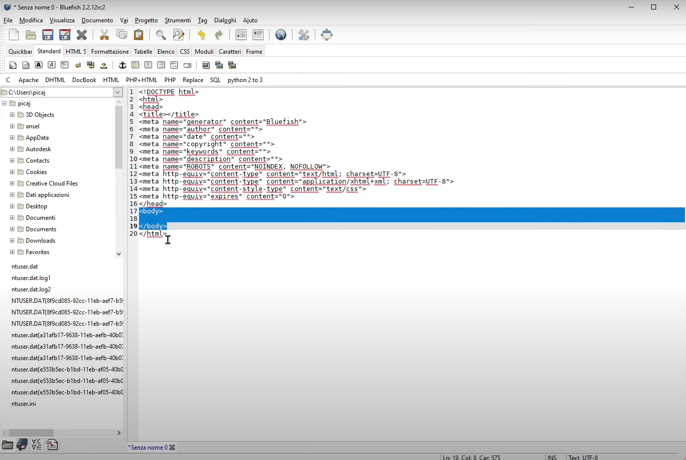Apply Italic tag with italic A icon

pyautogui.click(x=51, y=65)
